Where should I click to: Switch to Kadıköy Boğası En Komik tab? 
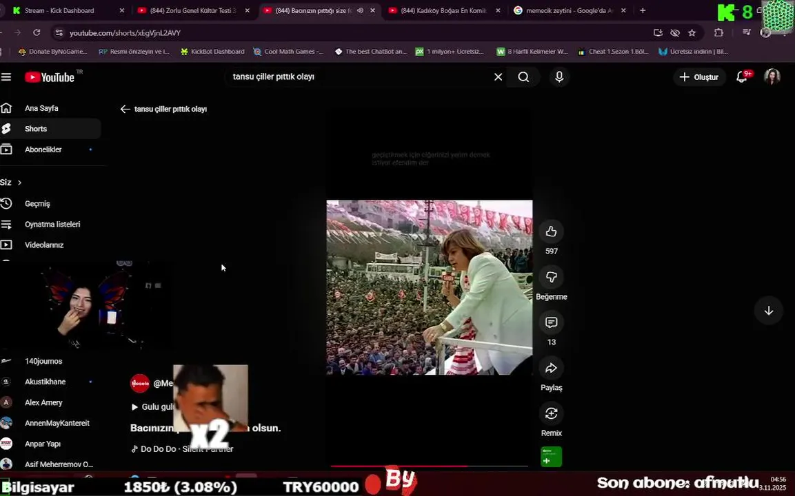click(x=443, y=10)
